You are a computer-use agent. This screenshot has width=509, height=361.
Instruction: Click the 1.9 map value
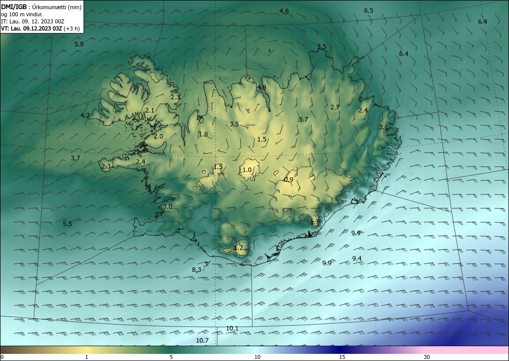click(203, 134)
